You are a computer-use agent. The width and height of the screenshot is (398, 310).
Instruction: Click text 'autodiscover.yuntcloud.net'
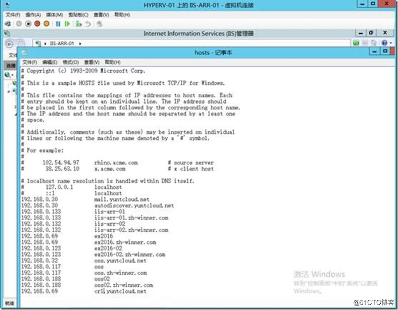134,206
